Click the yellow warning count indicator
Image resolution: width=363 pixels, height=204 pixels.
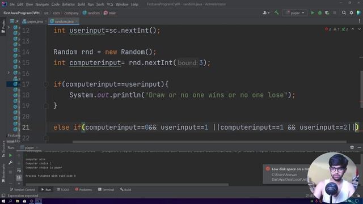336,29
